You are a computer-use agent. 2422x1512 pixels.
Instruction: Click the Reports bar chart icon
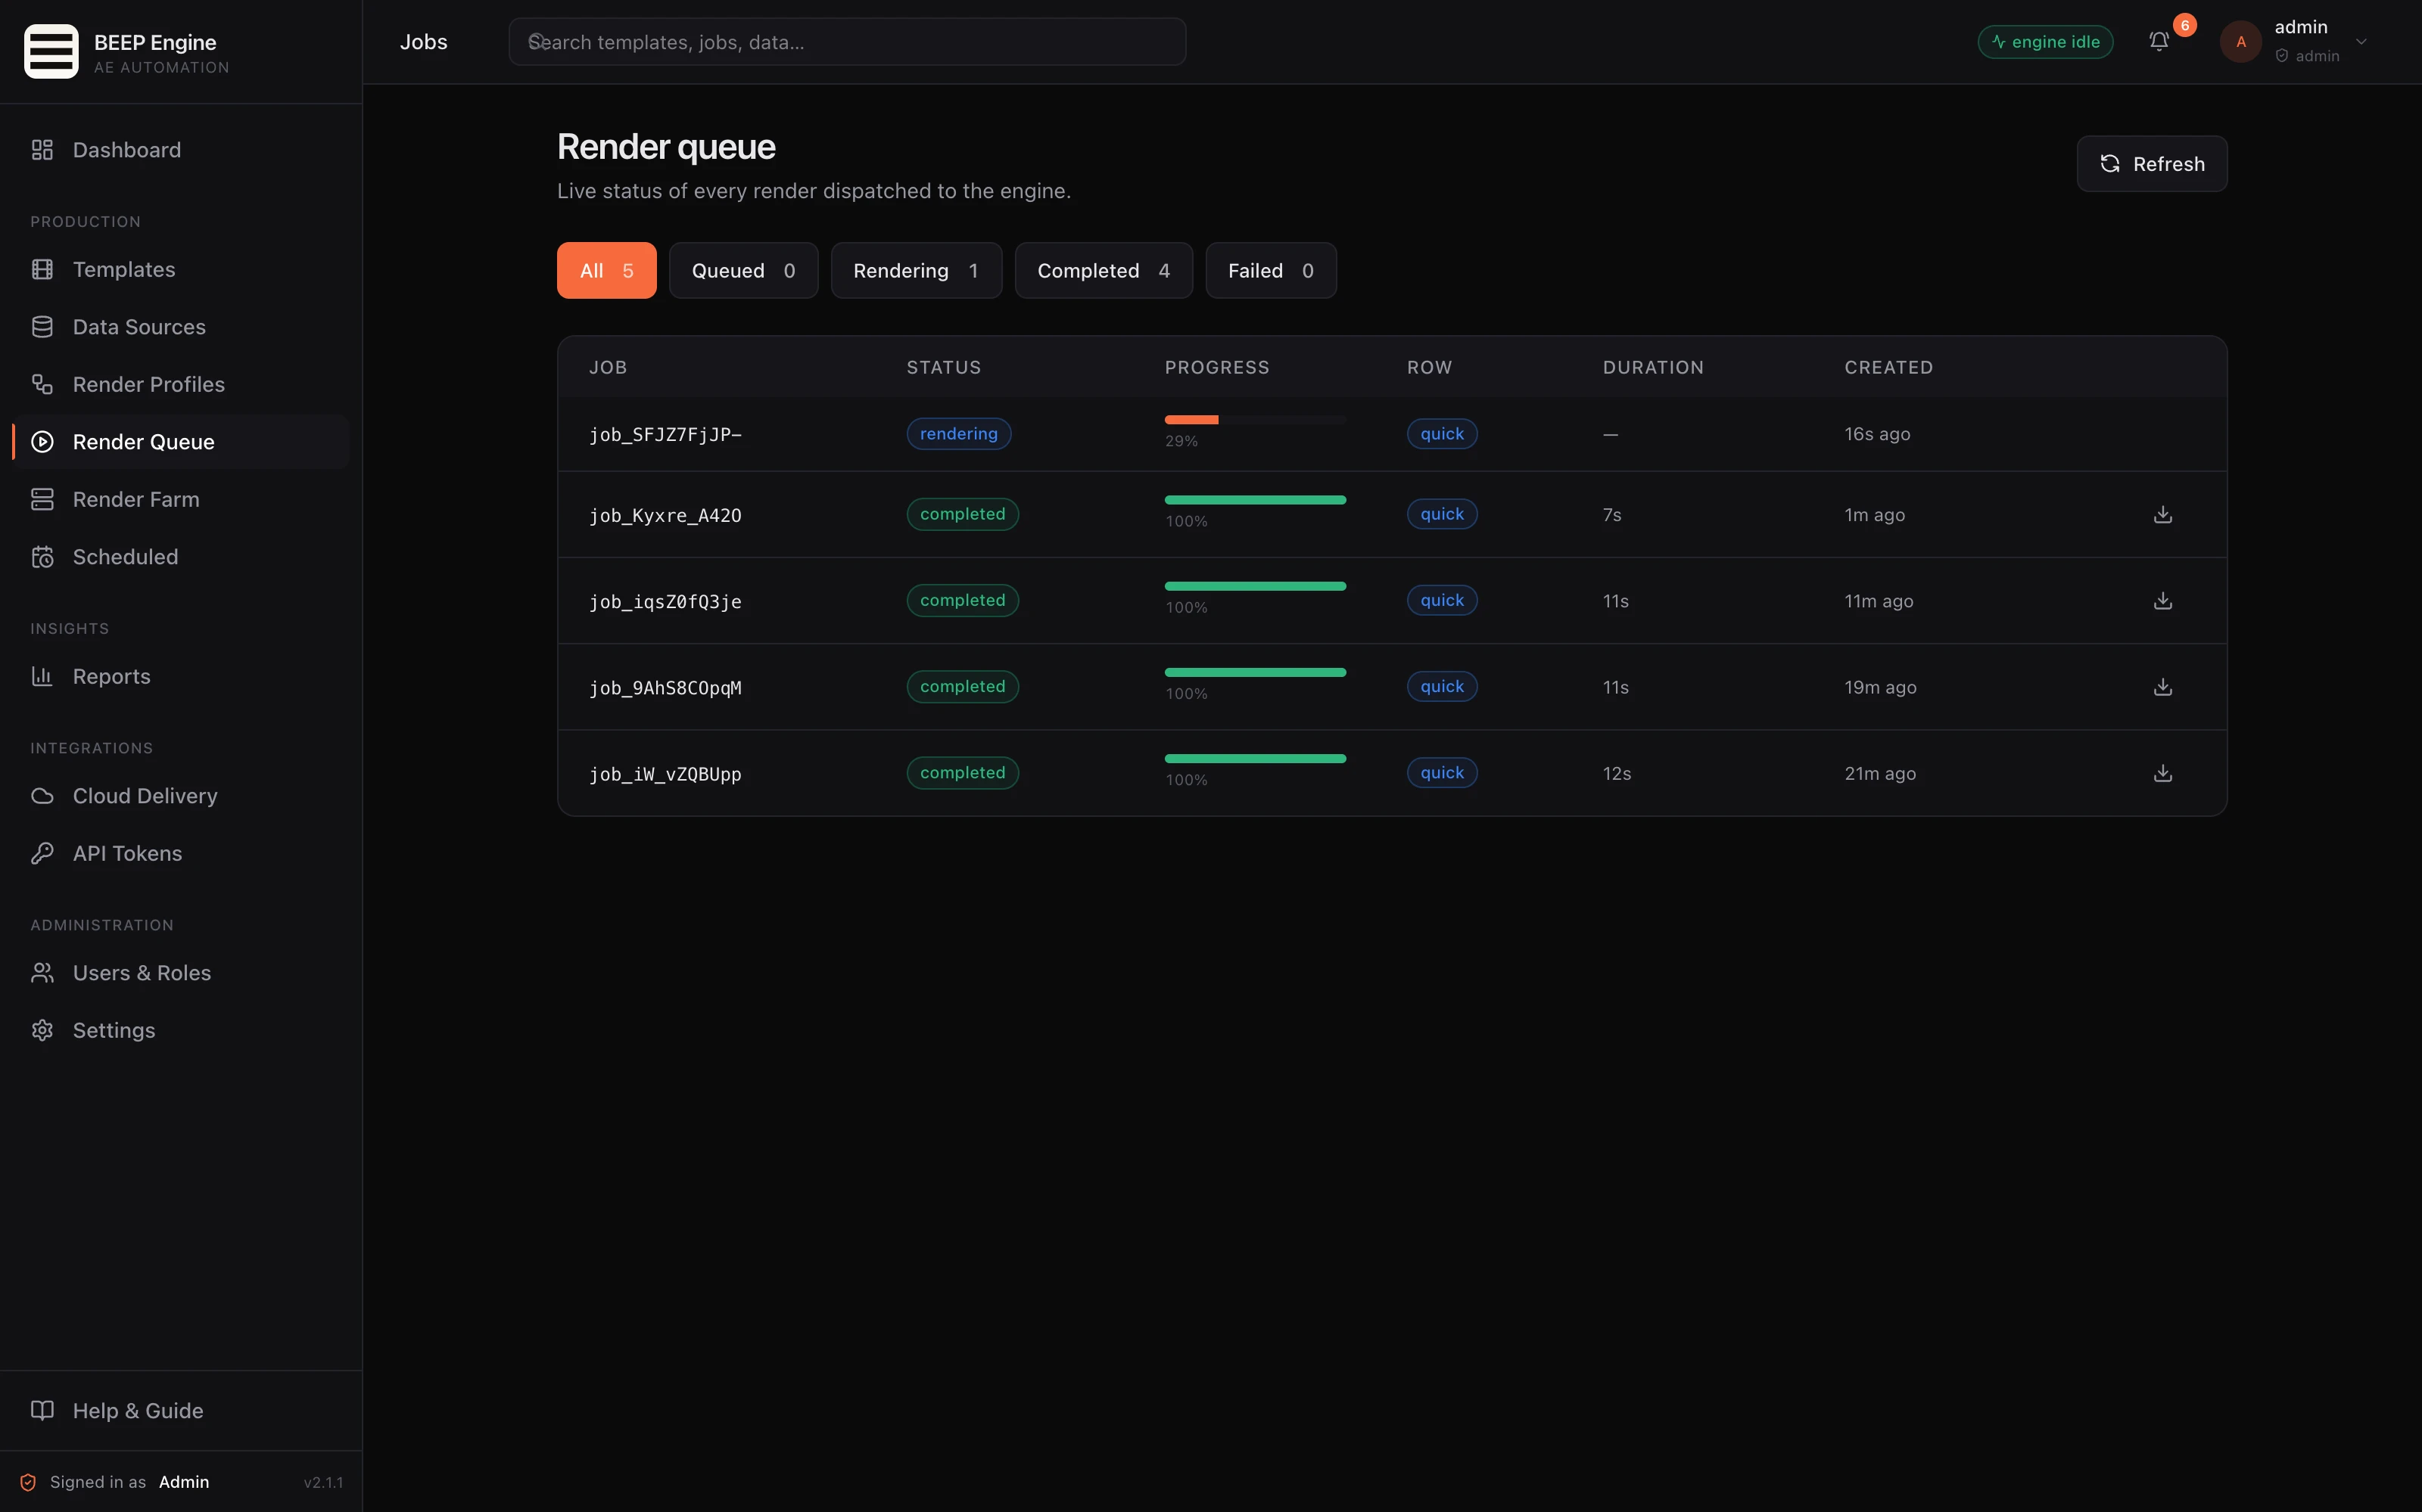pyautogui.click(x=42, y=676)
